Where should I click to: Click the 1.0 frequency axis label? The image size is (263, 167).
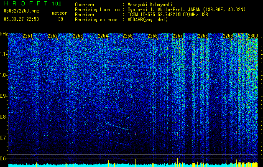click(4, 75)
